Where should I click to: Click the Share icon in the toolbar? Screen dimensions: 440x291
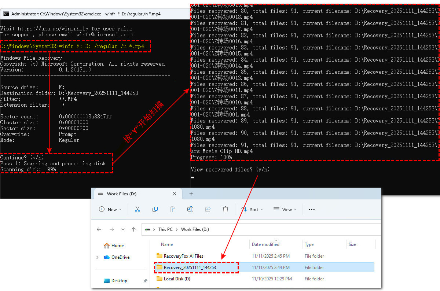click(x=208, y=209)
